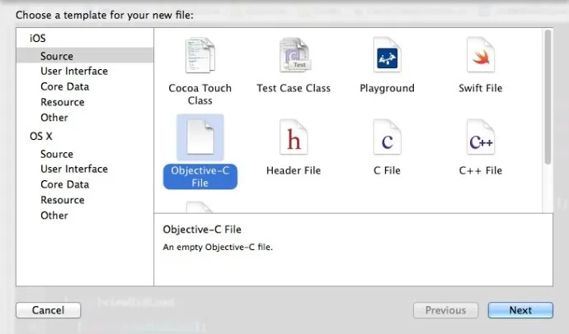This screenshot has width=569, height=334.
Task: Select User Interface under iOS
Action: 74,71
